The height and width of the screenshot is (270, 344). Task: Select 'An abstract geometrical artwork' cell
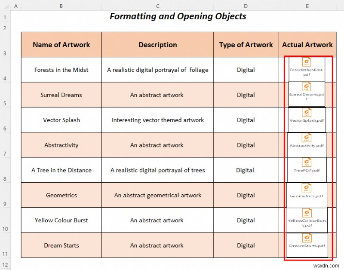[x=157, y=195]
